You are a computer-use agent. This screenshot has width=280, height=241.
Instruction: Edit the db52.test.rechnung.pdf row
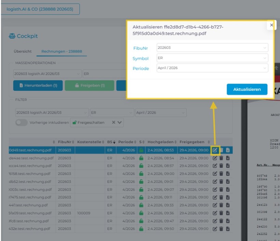215,182
